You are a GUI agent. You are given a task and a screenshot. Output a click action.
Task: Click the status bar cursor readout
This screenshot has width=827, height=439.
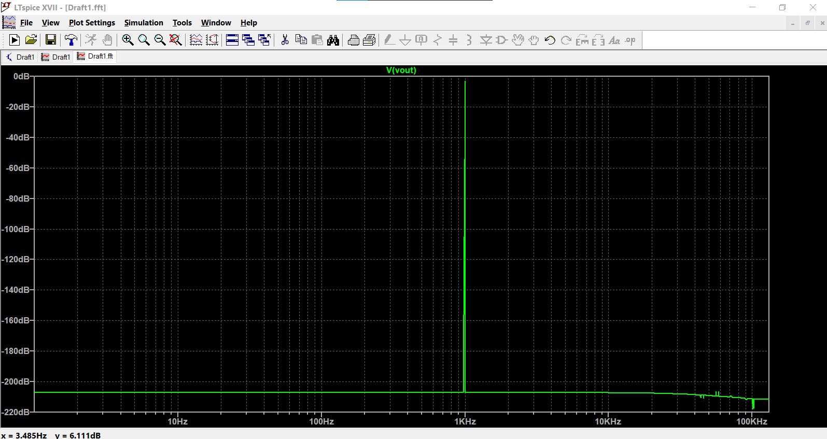pyautogui.click(x=51, y=435)
